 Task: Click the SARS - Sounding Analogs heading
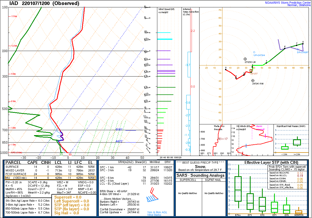coord(200,175)
